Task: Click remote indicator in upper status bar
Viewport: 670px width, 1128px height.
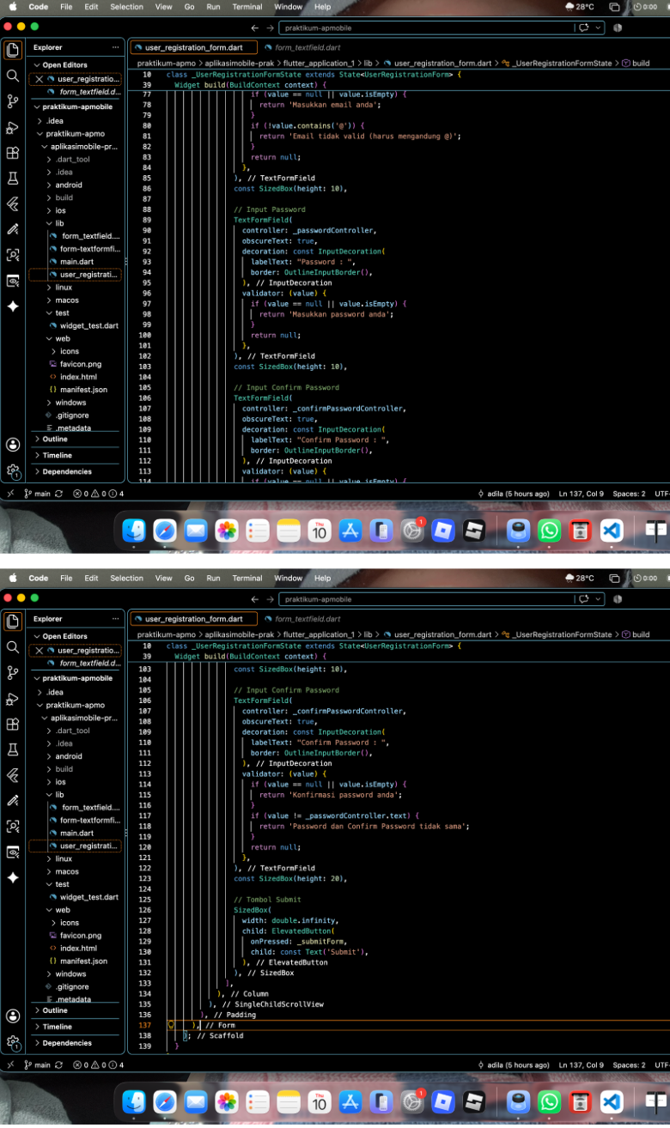Action: click(10, 494)
